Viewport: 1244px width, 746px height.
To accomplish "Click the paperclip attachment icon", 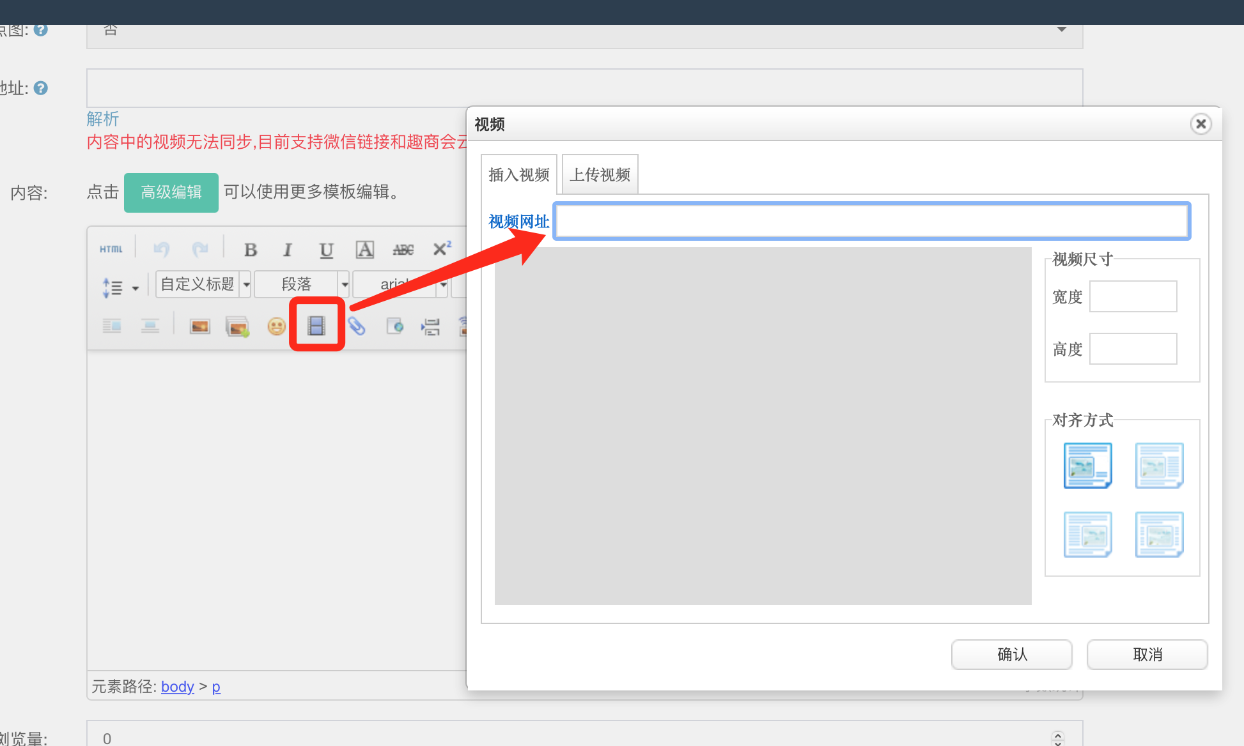I will coord(357,326).
